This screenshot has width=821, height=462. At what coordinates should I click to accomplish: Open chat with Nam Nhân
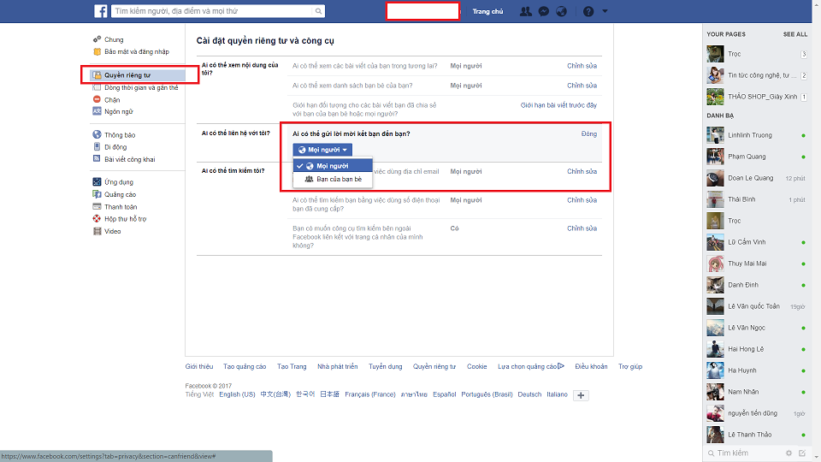[757, 392]
